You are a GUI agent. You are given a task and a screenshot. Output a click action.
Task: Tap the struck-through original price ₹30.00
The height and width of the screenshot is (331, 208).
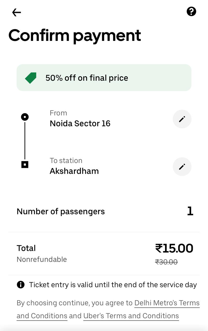point(166,262)
